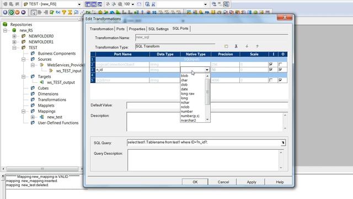Toggle output checkbox for n_id port
This screenshot has width=353, height=199.
pos(280,70)
